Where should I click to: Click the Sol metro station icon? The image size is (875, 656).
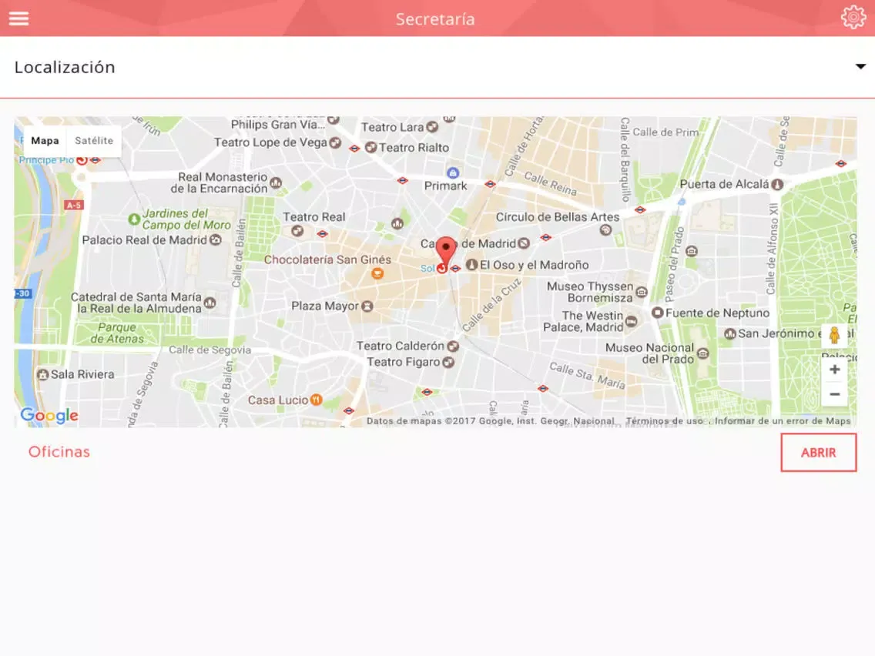pos(442,268)
